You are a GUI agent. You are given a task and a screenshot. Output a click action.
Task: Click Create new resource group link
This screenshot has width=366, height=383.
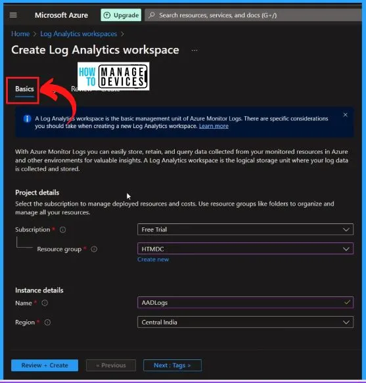tap(153, 259)
